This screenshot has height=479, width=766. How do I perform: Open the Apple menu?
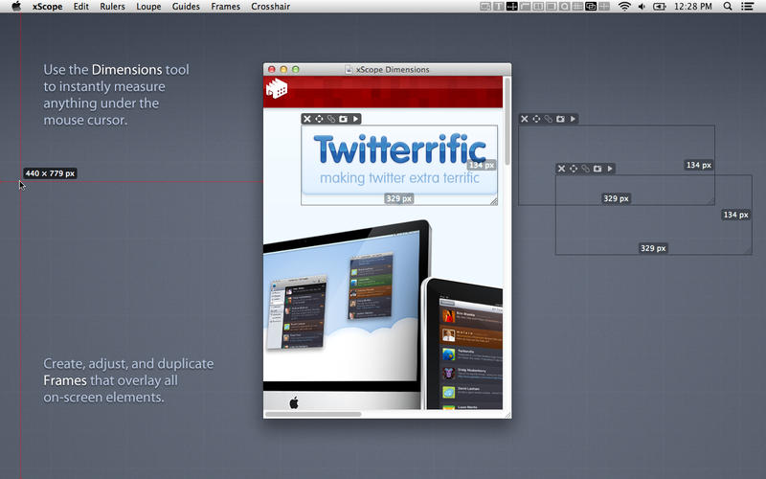click(x=16, y=7)
